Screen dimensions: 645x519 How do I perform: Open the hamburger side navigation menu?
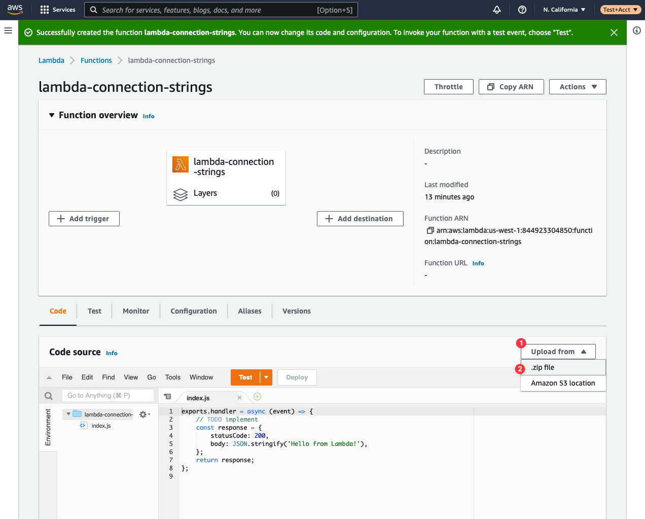pyautogui.click(x=8, y=30)
